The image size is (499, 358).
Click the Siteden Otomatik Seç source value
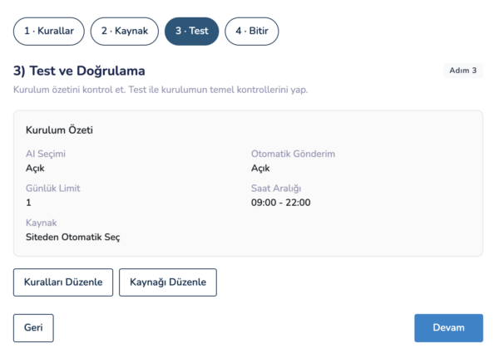click(73, 237)
